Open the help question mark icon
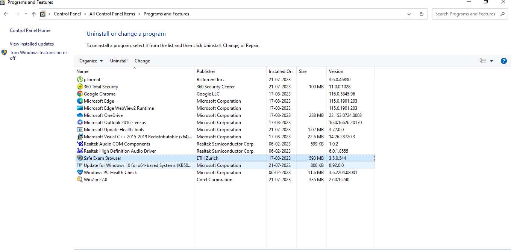Viewport: 511px width, 250px height. point(504,61)
